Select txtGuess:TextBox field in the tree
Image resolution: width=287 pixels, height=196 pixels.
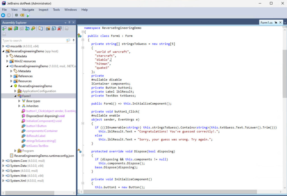point(37,146)
